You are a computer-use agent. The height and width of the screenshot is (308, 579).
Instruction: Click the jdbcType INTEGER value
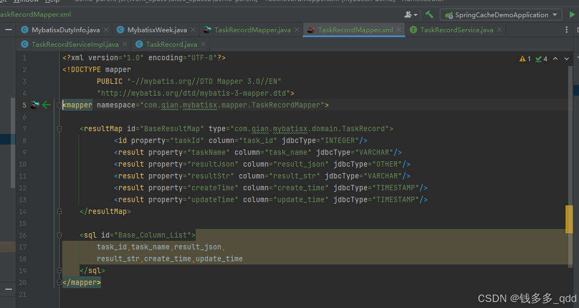340,141
